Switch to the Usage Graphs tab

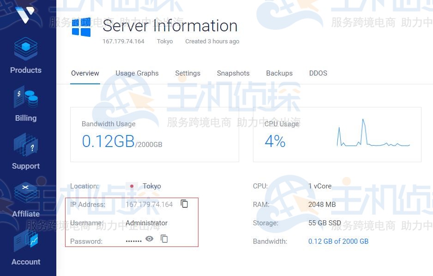click(137, 73)
